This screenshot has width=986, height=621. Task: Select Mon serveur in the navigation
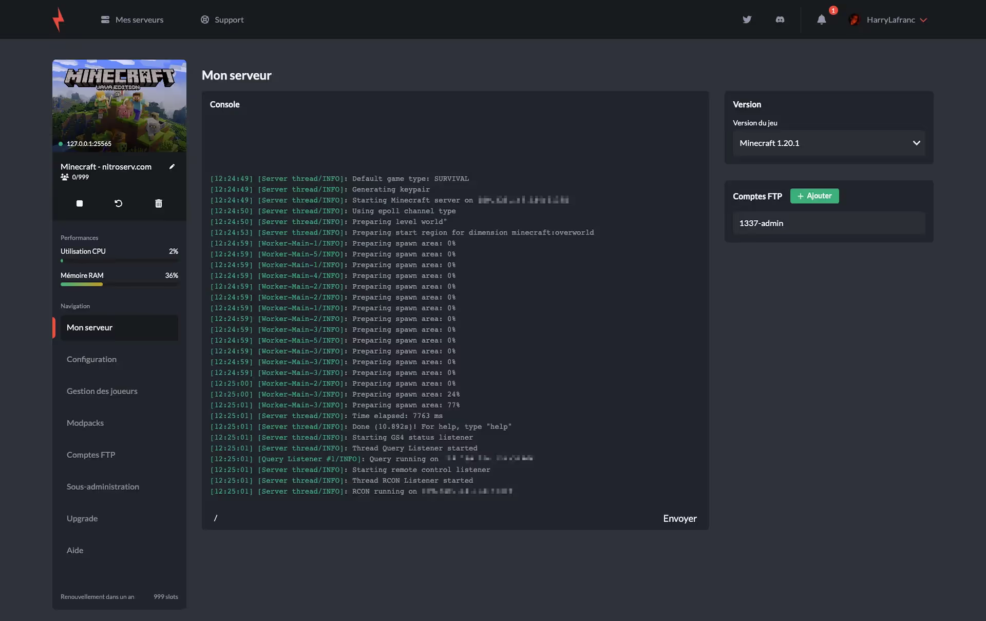coord(119,327)
